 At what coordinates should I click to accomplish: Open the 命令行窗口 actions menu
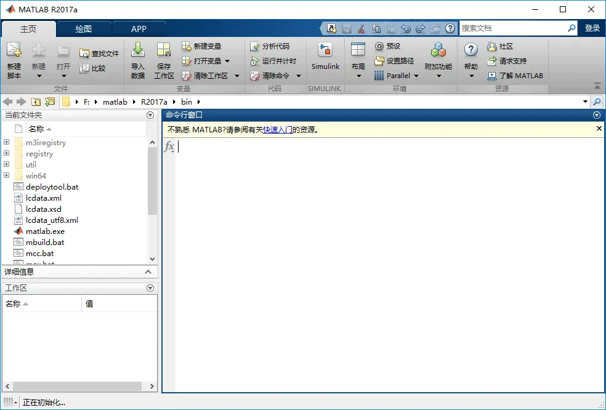[596, 115]
